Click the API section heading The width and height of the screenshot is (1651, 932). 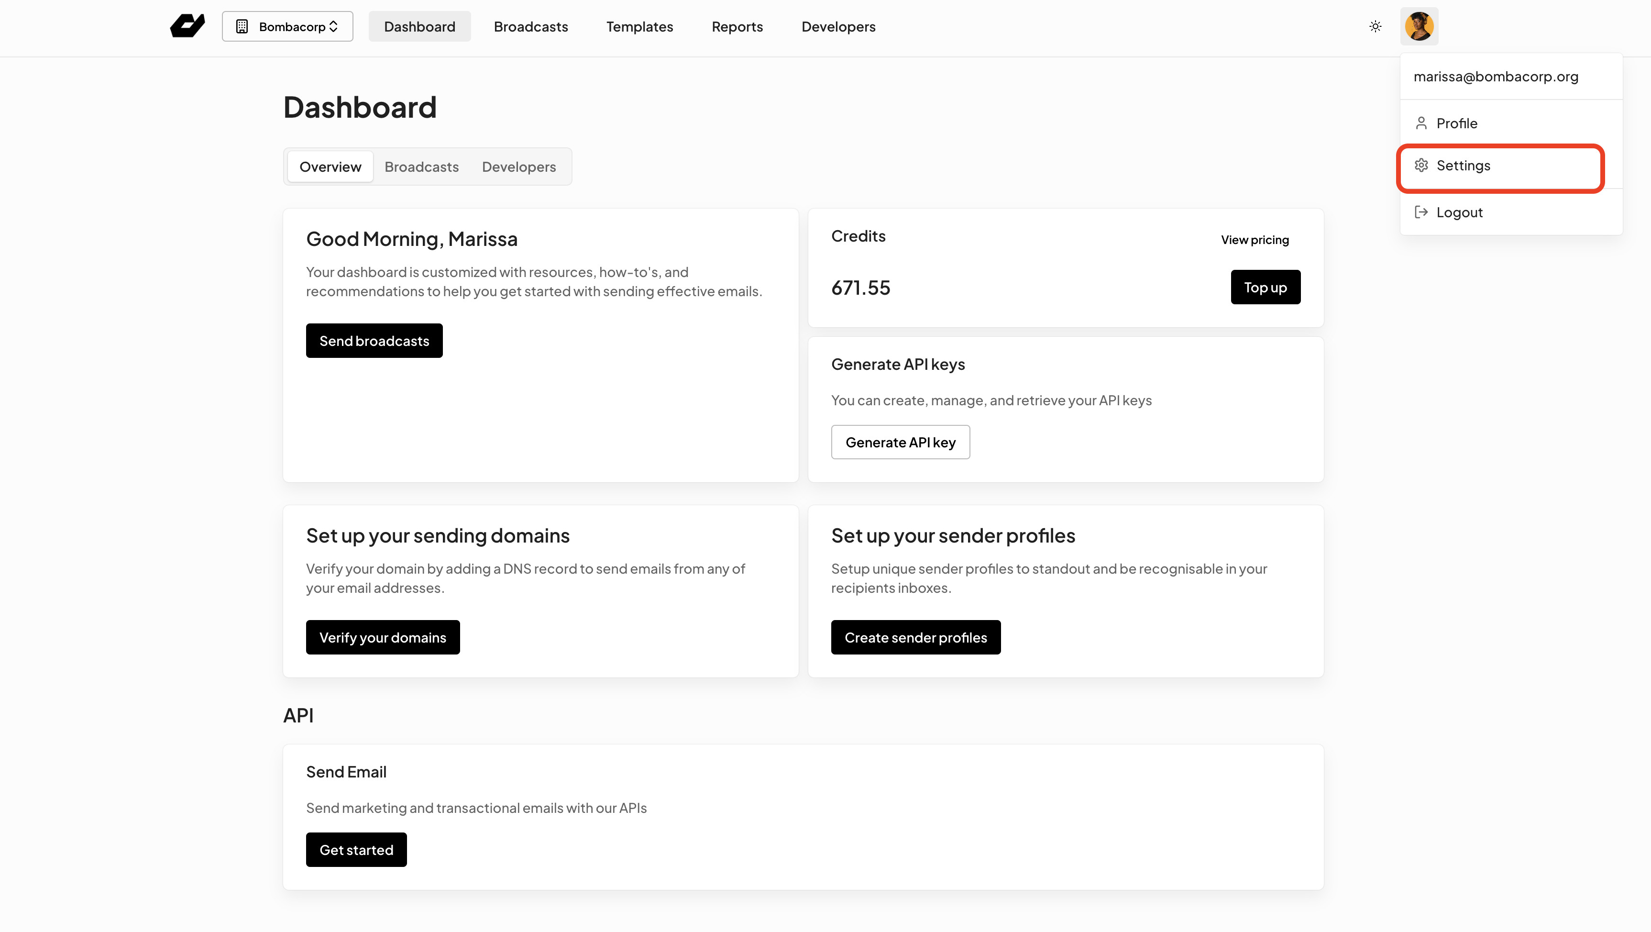[x=298, y=715]
